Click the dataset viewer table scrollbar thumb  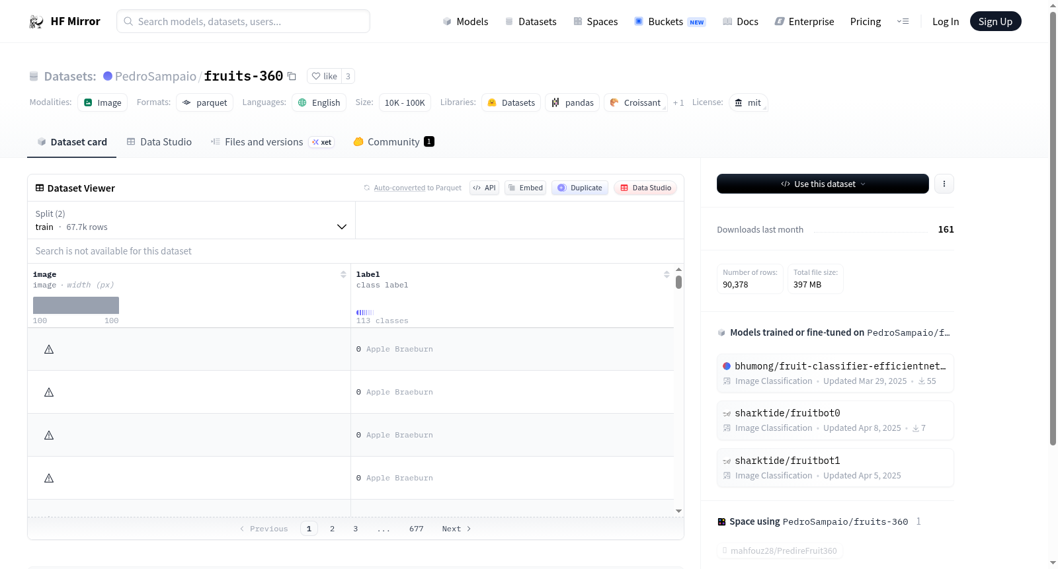[678, 282]
